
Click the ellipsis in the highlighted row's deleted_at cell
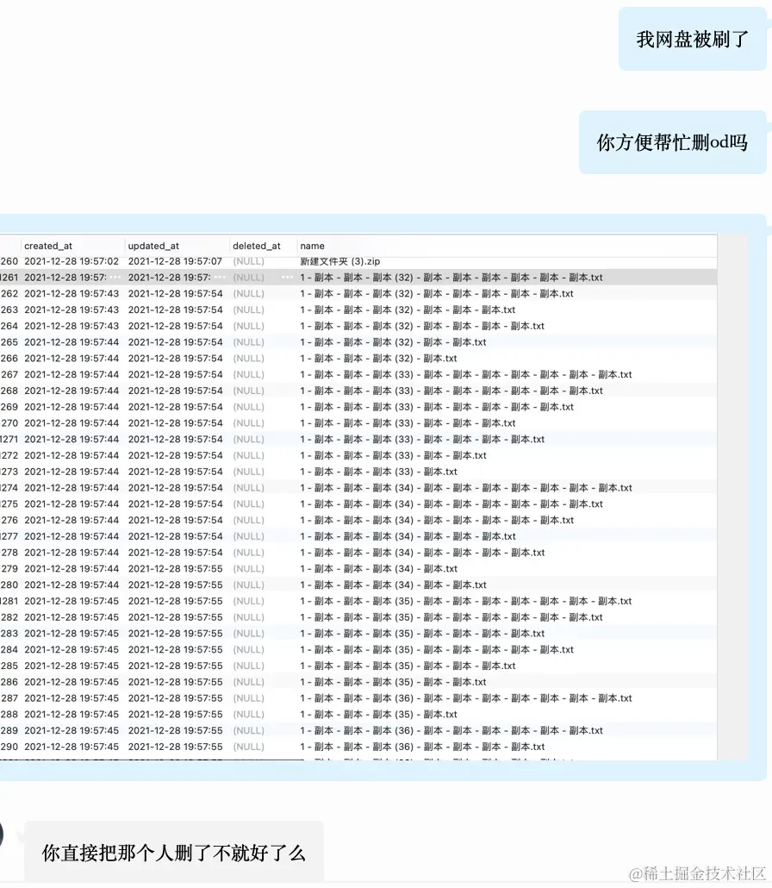(x=288, y=278)
